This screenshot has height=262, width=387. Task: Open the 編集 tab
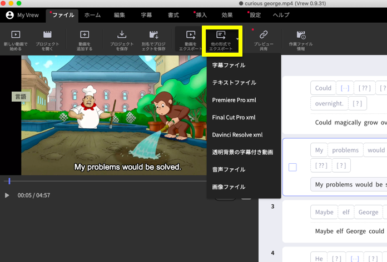(x=120, y=15)
